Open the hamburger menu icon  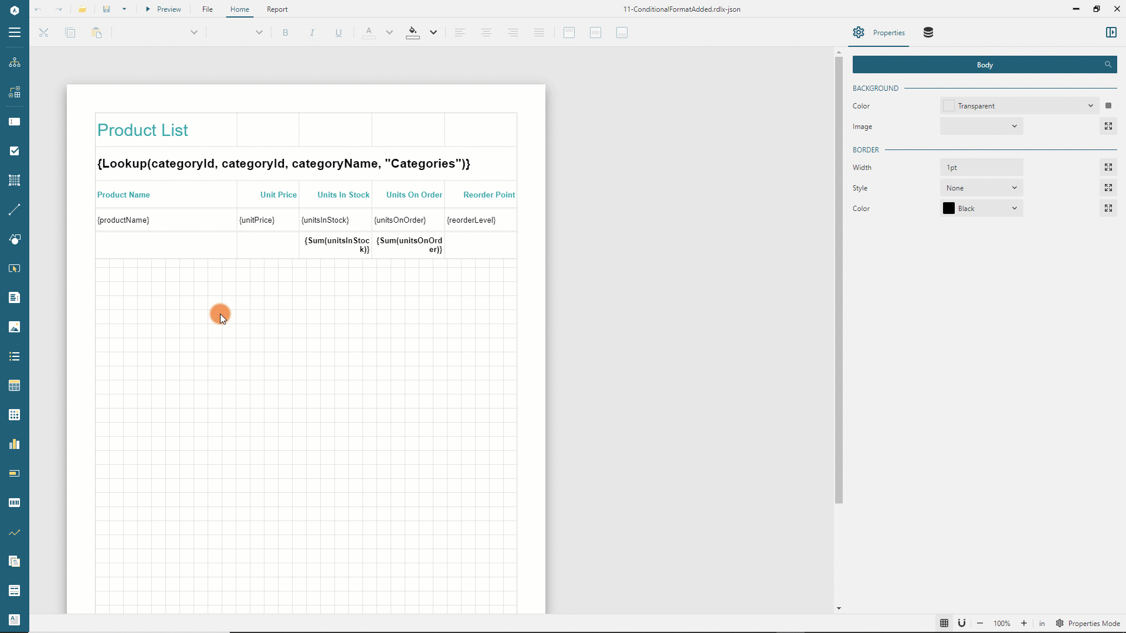pos(15,33)
